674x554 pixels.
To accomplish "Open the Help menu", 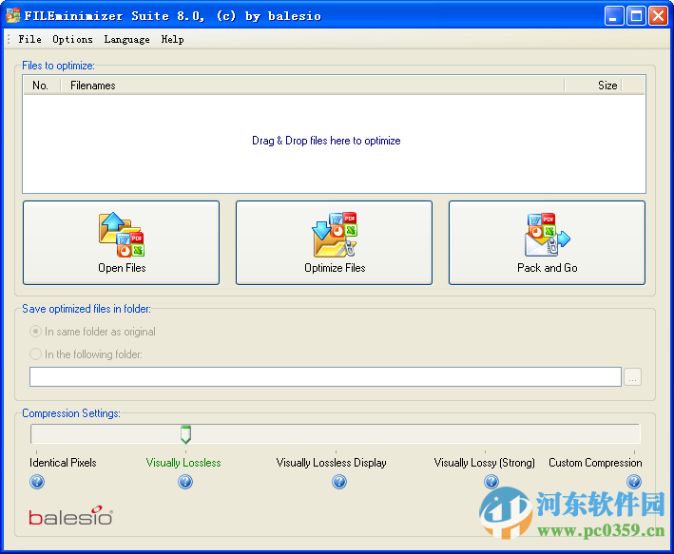I will click(x=172, y=39).
